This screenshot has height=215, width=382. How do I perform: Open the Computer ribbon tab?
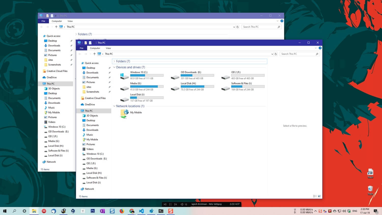tap(95, 48)
